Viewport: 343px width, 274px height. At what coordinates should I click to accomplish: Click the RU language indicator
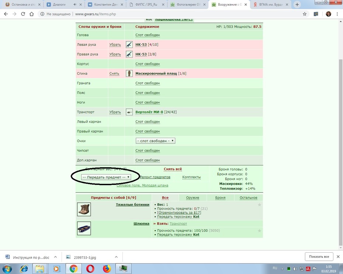[x=275, y=268]
